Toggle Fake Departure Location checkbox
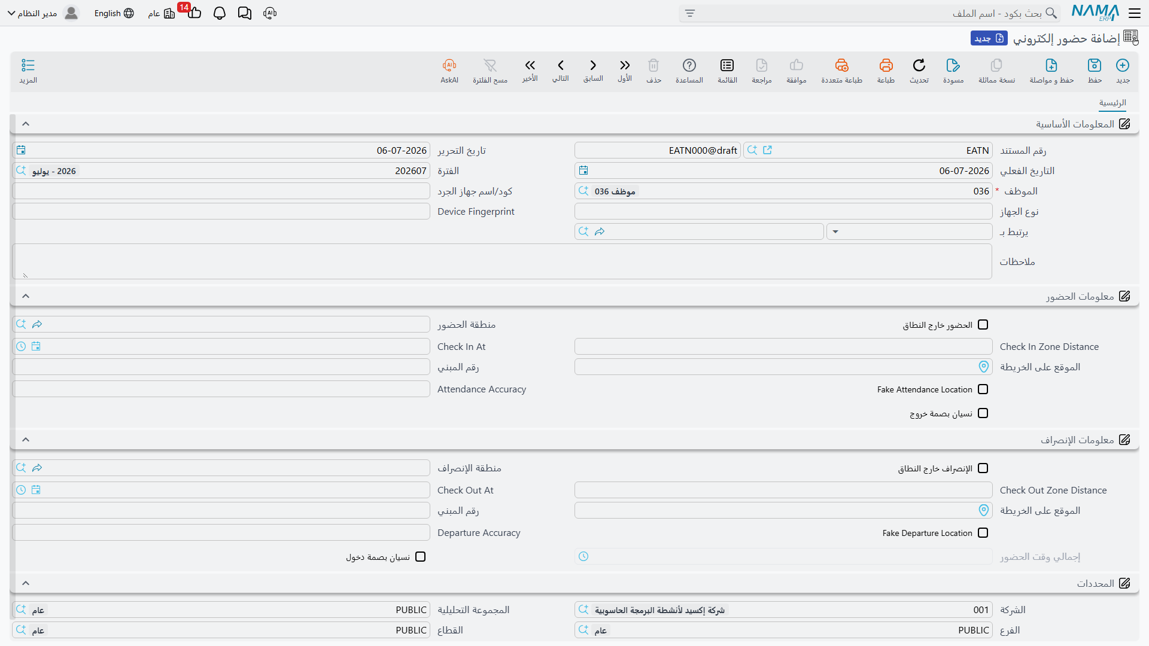The image size is (1149, 646). tap(983, 533)
